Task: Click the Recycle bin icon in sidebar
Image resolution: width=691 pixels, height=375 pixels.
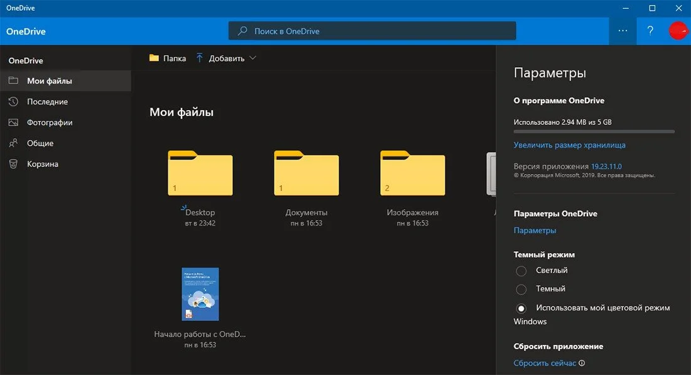Action: (13, 164)
